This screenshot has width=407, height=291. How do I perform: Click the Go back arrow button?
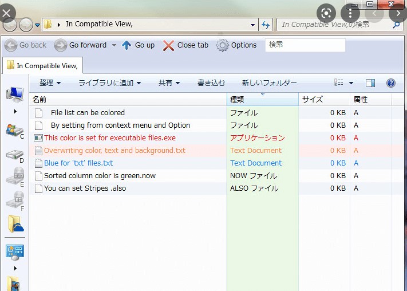(x=11, y=45)
